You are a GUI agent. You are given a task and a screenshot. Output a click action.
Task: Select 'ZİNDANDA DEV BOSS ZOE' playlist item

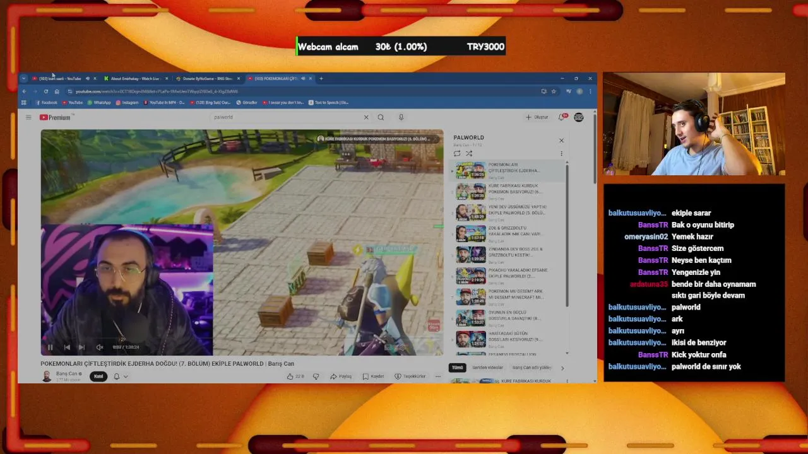(x=508, y=254)
